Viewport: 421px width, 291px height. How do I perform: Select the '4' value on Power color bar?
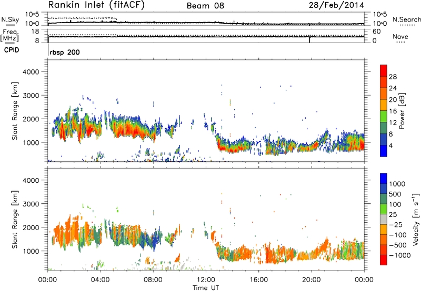tap(391, 146)
